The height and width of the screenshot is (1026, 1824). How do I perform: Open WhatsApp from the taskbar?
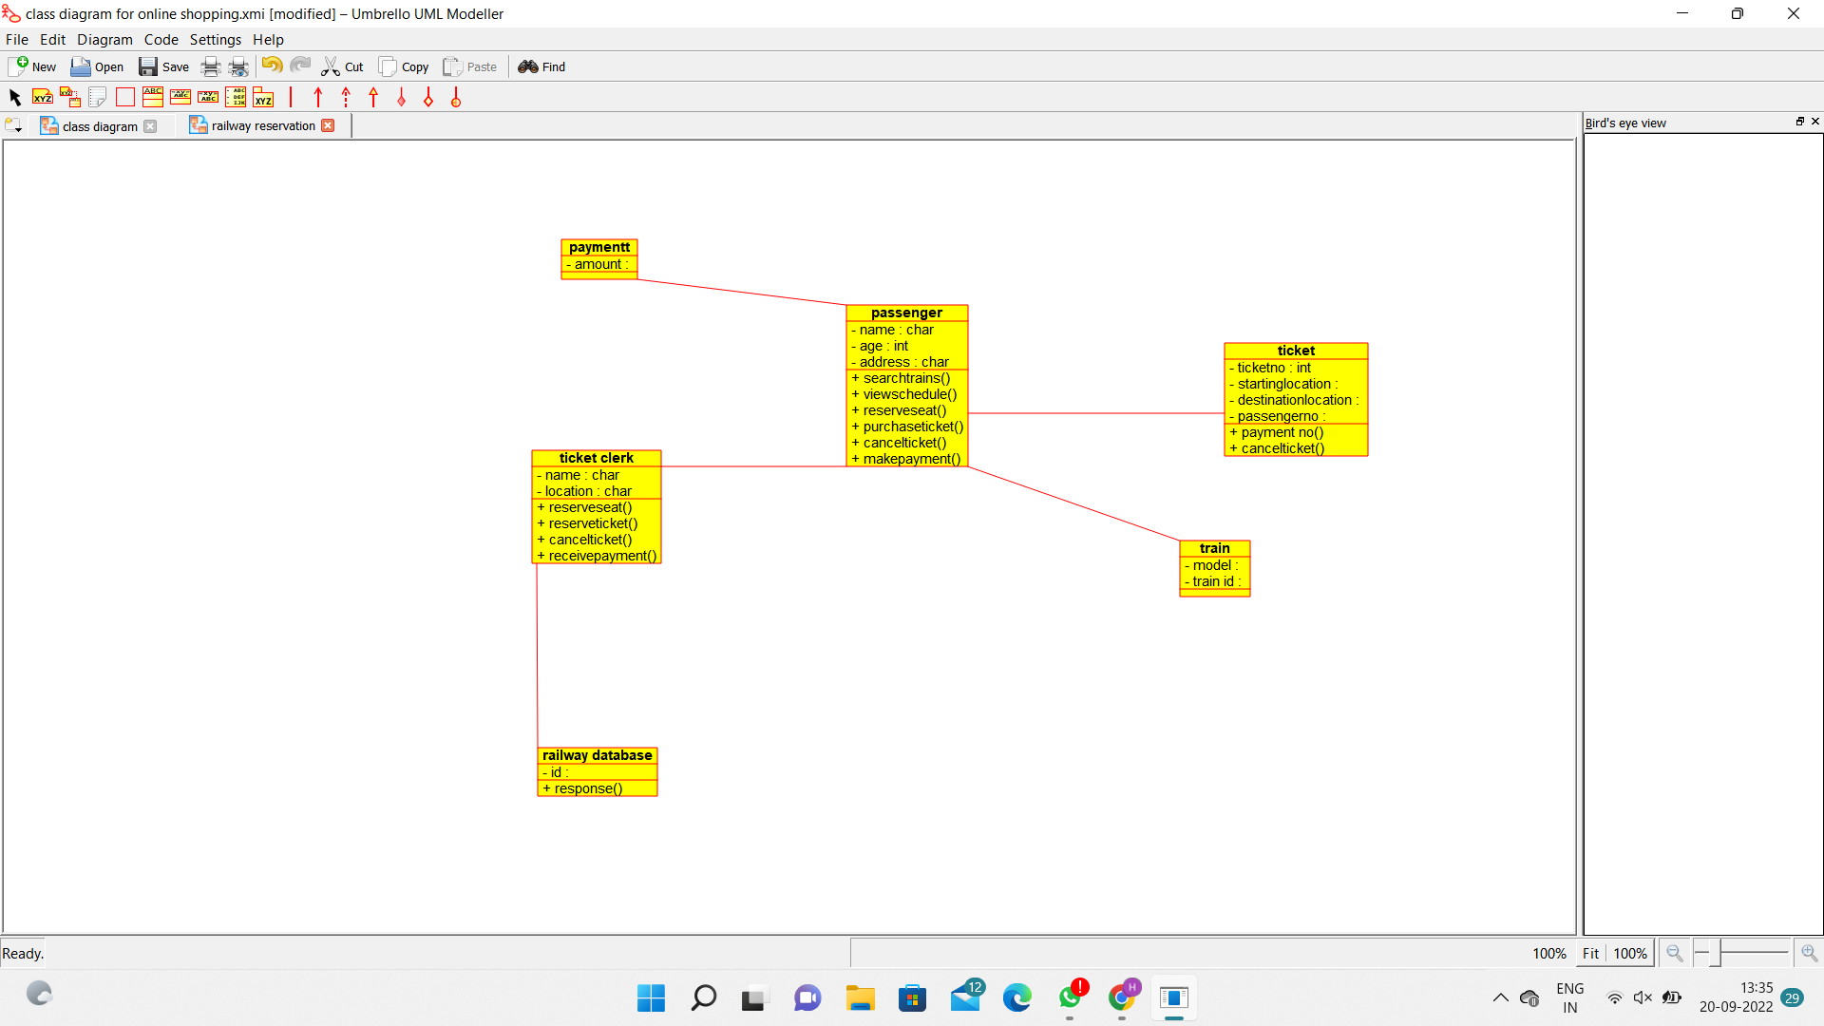1072,997
